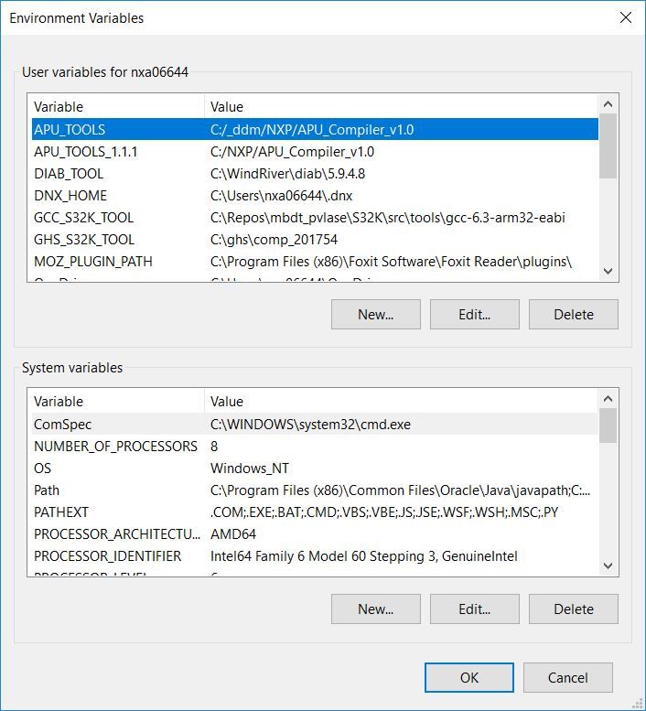Select the DIAB_TOOL user variable
Viewport: 646px width, 711px height.
pos(69,174)
